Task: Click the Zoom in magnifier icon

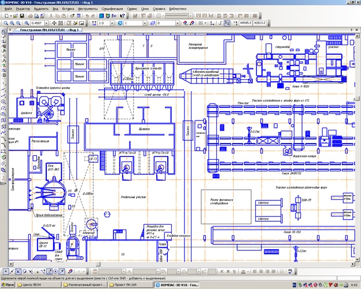Action: point(12,23)
